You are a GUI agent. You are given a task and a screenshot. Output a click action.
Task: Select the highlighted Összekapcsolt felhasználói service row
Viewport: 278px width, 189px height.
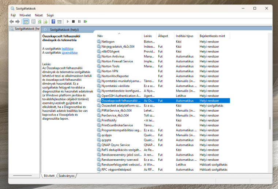click(163, 101)
